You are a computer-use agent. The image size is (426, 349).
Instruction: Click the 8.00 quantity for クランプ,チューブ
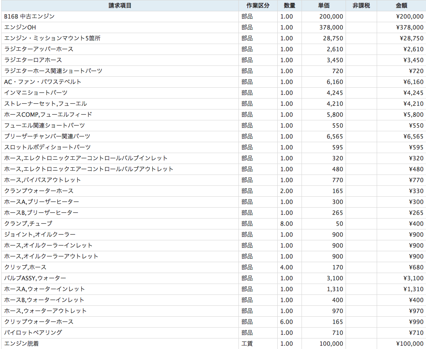tap(289, 223)
